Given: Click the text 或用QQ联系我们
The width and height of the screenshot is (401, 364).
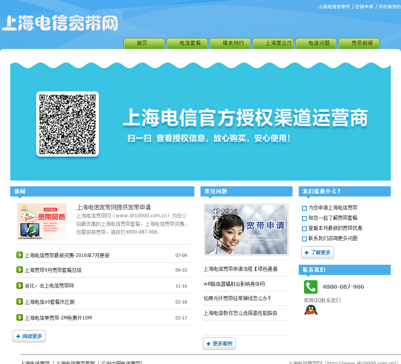Looking at the screenshot, I should [x=322, y=300].
